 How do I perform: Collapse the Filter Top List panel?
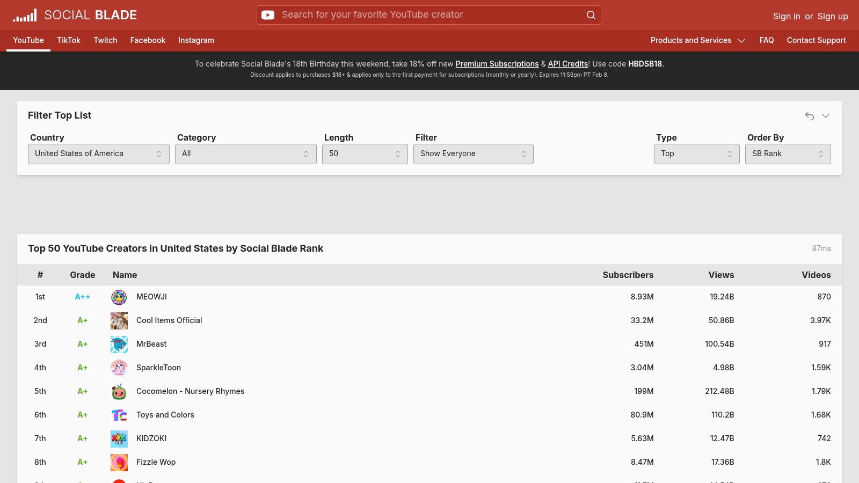[826, 116]
